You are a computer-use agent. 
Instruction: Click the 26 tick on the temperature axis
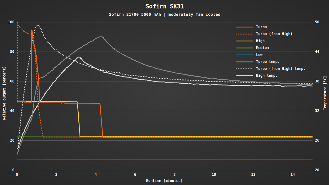(317, 141)
